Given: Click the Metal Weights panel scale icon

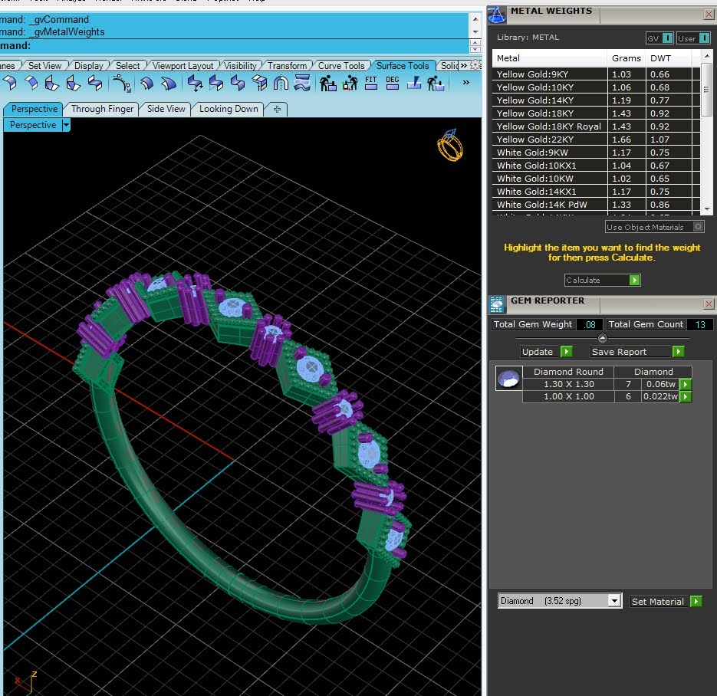Looking at the screenshot, I should [497, 15].
